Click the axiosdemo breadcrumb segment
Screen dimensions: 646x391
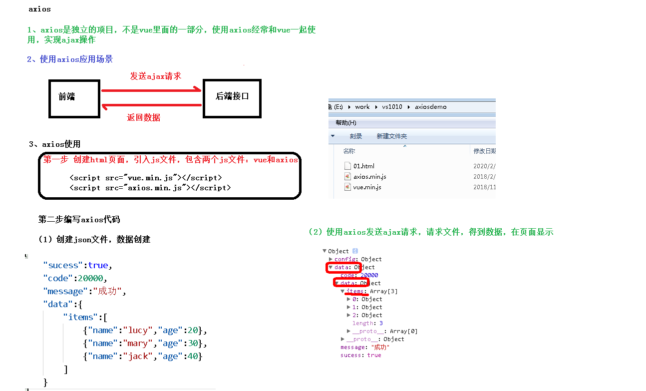(431, 107)
